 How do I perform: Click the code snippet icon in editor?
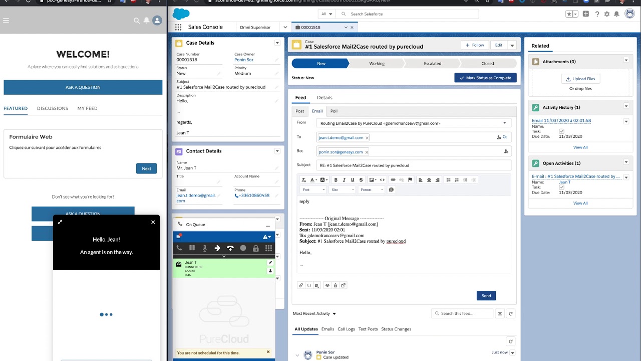click(383, 180)
